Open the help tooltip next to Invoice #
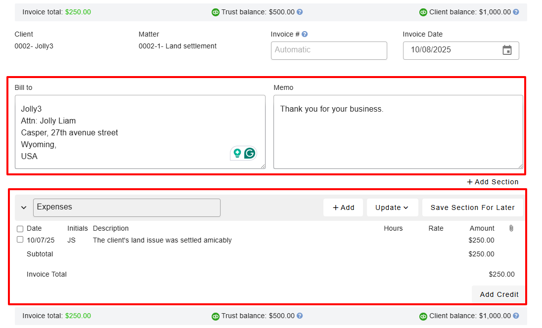The height and width of the screenshot is (328, 542). tap(304, 34)
